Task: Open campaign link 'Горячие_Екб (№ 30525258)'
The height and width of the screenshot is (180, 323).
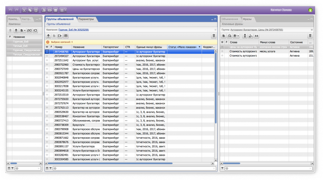Action: 73,30
